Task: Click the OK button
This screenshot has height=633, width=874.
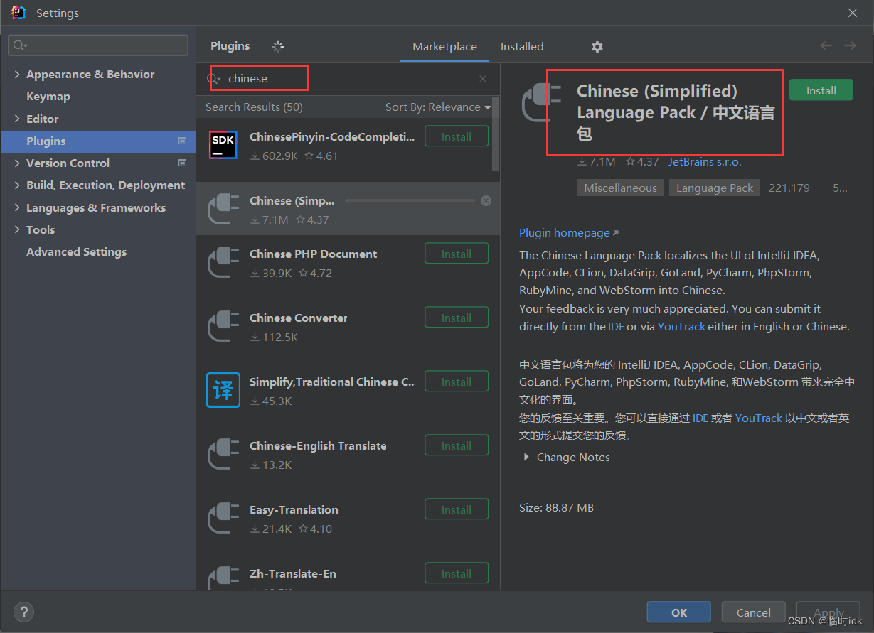Action: [x=678, y=612]
